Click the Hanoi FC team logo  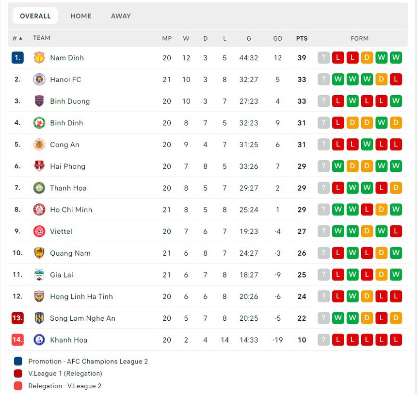tap(39, 79)
